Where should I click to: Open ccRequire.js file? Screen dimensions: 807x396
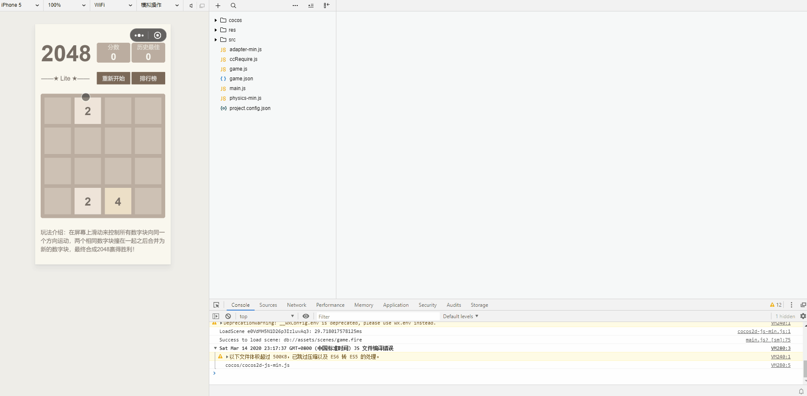[x=243, y=59]
